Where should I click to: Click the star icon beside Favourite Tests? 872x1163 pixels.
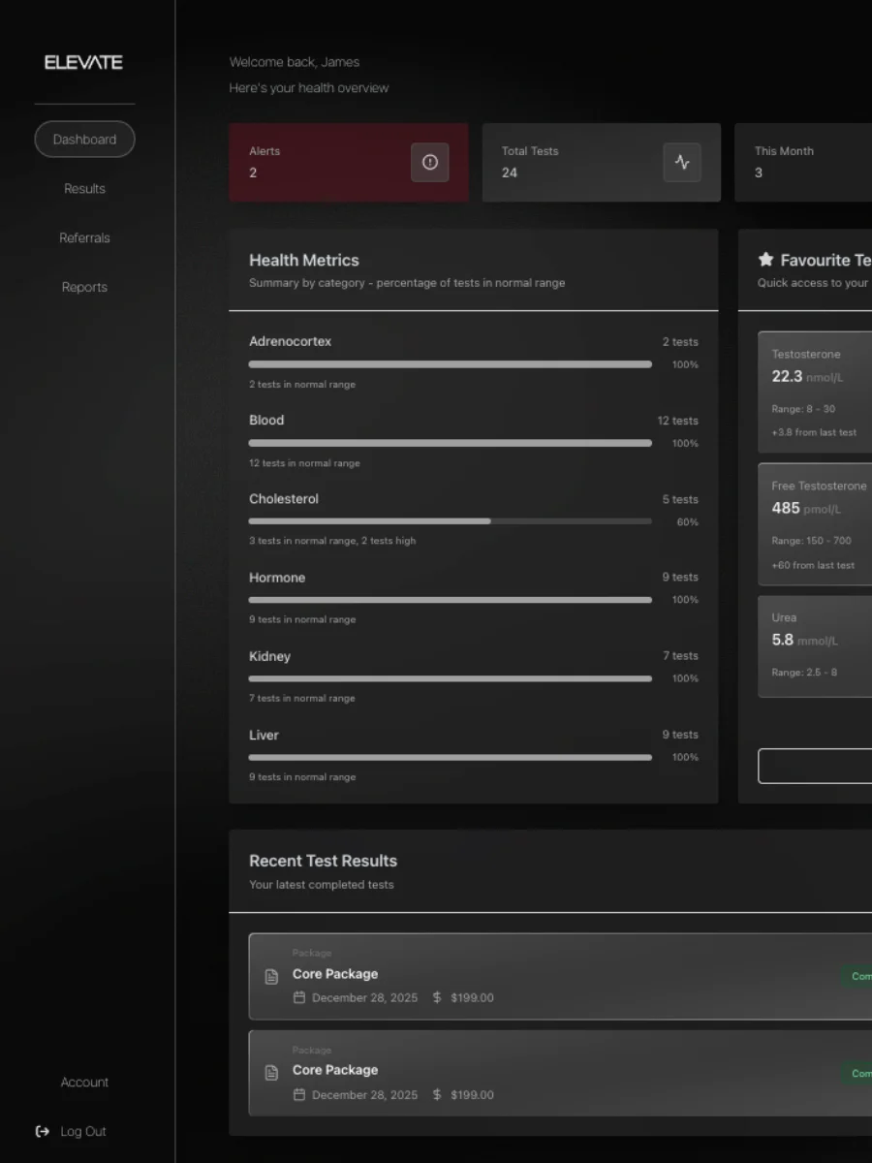pyautogui.click(x=765, y=260)
